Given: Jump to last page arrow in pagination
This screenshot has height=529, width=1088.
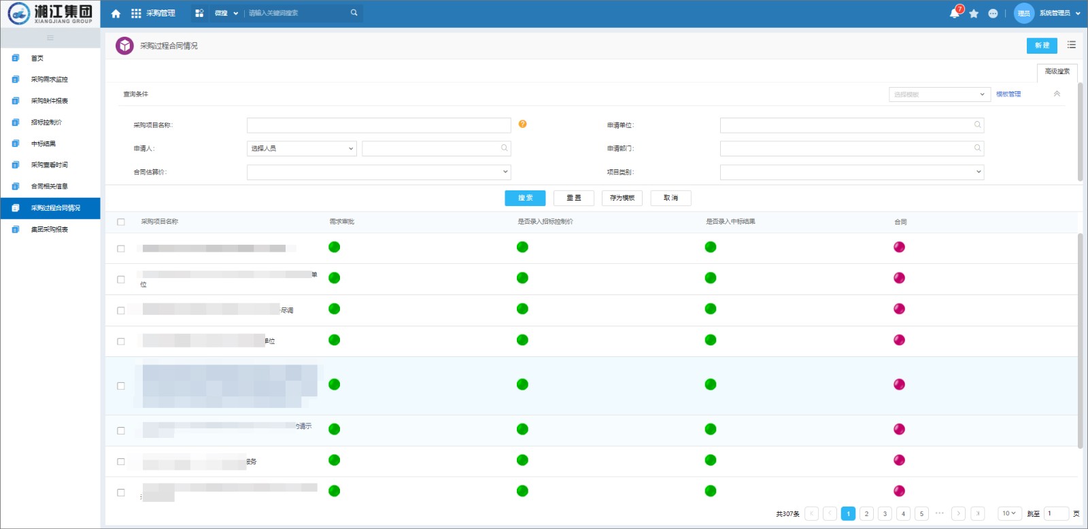Looking at the screenshot, I should point(977,513).
